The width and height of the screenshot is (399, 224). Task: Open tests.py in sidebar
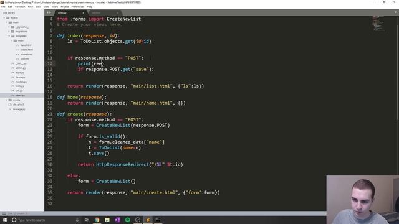[19, 86]
